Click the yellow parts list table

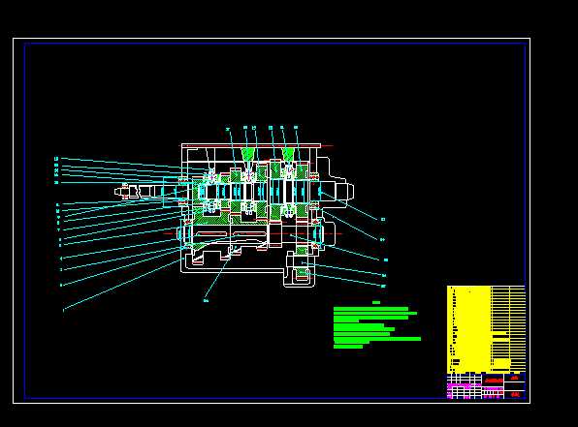tap(486, 329)
